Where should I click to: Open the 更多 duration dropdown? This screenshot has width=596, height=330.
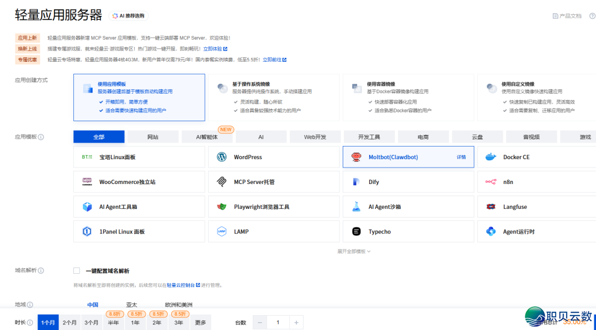[x=200, y=322]
